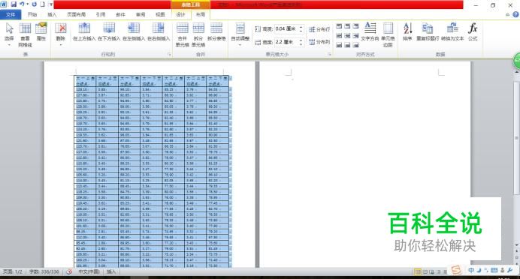
Task: Click the height field spinner arrows
Action: pos(301,29)
